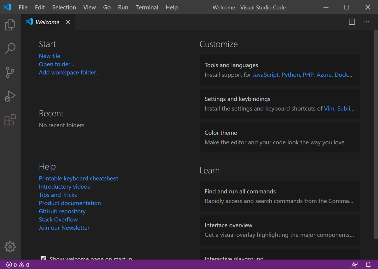Open the Edit menu
378x269 pixels.
pyautogui.click(x=40, y=7)
